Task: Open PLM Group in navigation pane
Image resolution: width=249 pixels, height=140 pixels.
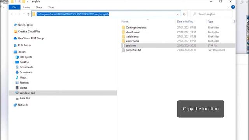Action: coord(25,45)
